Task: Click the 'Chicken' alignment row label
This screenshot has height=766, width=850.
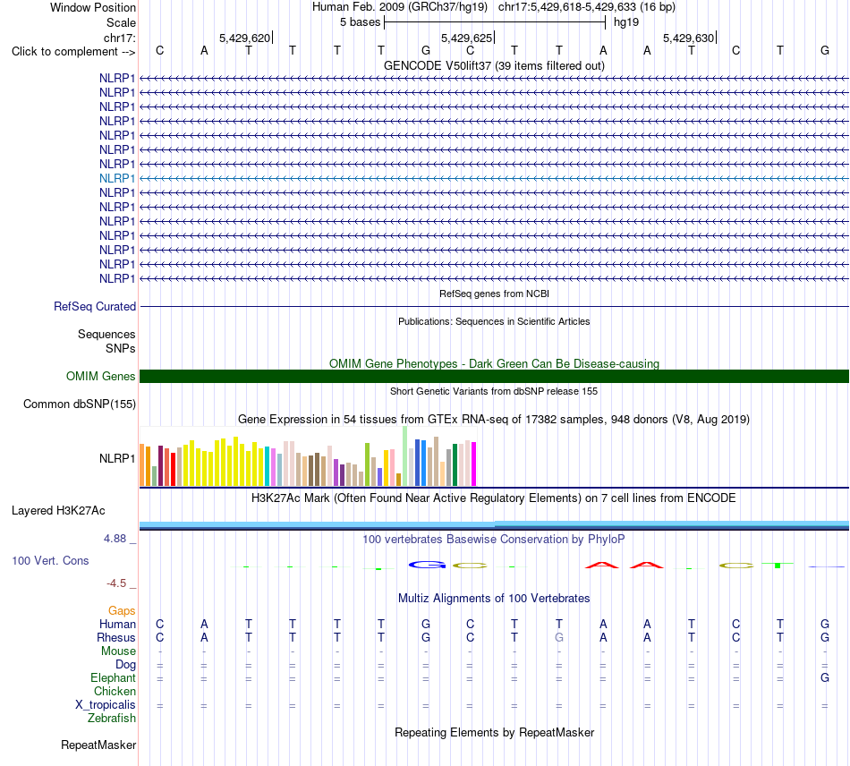Action: 115,691
